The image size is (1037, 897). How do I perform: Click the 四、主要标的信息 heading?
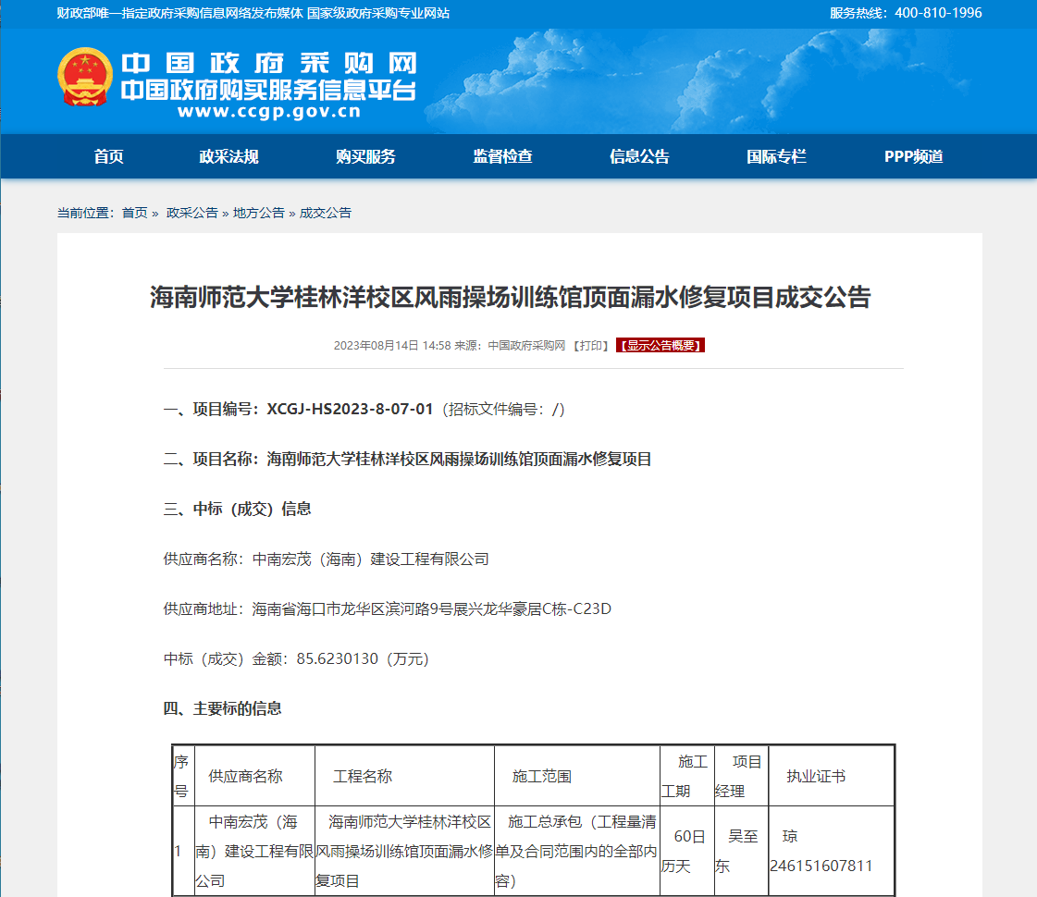222,708
